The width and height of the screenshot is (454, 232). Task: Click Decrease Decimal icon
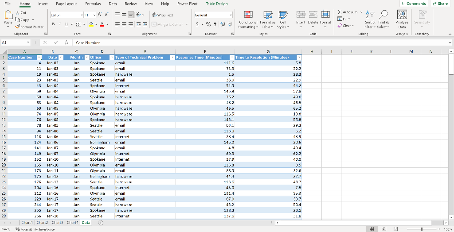pos(230,24)
